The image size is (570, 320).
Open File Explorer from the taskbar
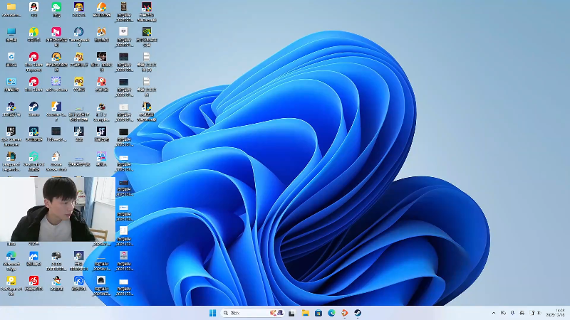pos(305,313)
